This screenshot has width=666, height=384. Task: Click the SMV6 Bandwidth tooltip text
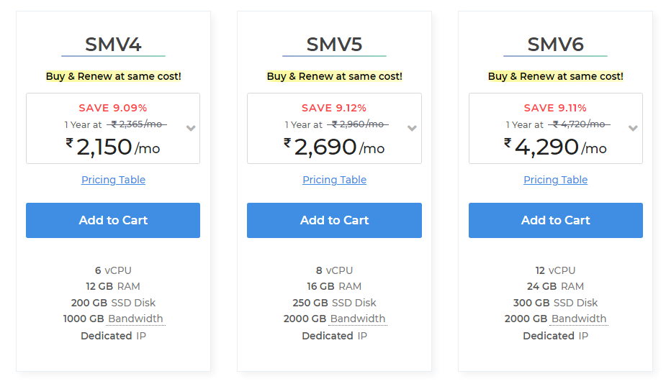[578, 319]
